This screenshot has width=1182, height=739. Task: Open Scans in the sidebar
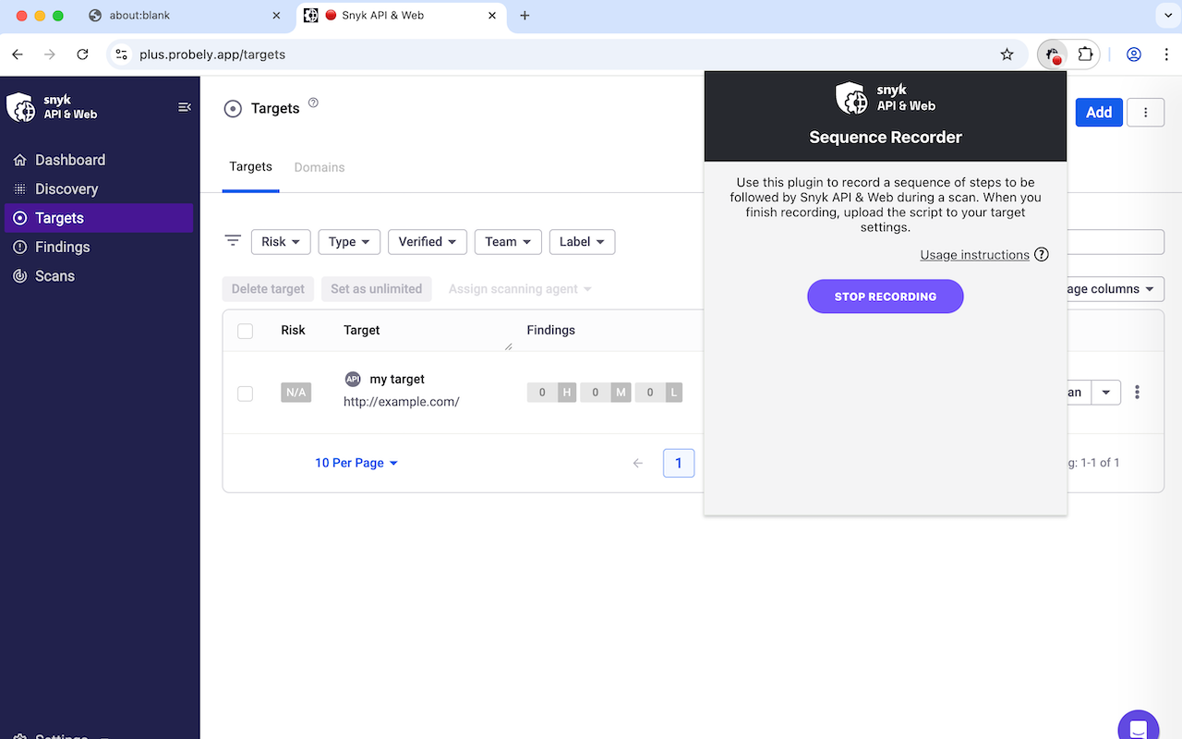(x=99, y=275)
